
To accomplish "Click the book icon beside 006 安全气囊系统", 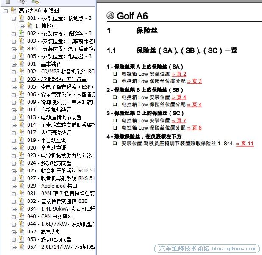I will [21, 94].
